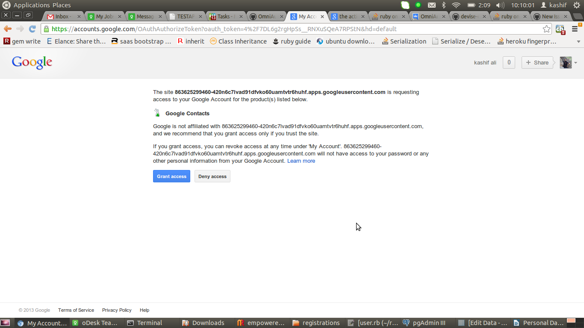Bookmark page with the star icon
Image resolution: width=584 pixels, height=328 pixels.
(x=546, y=29)
